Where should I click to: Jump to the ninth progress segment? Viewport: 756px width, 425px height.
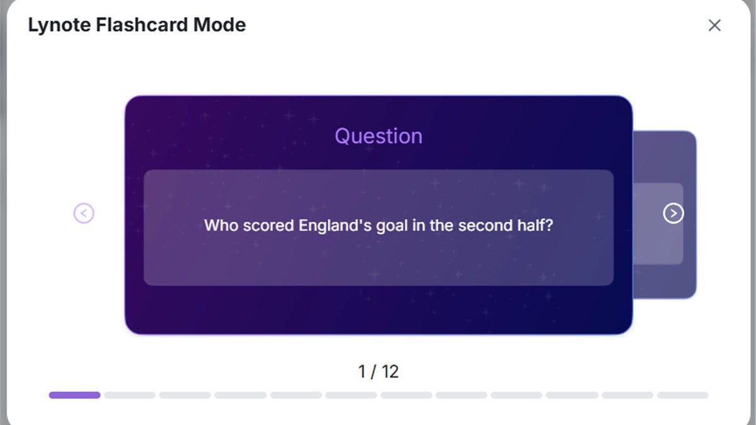pyautogui.click(x=517, y=395)
